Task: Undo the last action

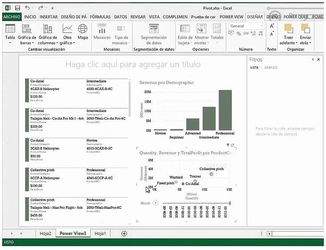Action: (x=27, y=8)
